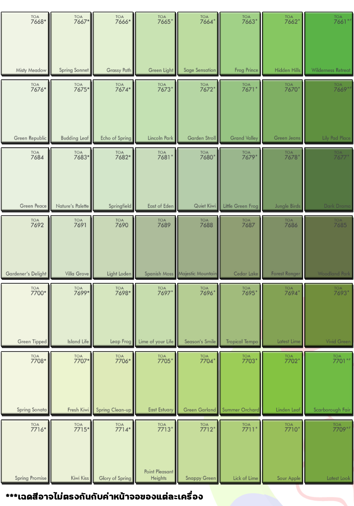Choose the Springfield 7682 swatch
This screenshot has width=354, height=506.
pos(113,180)
